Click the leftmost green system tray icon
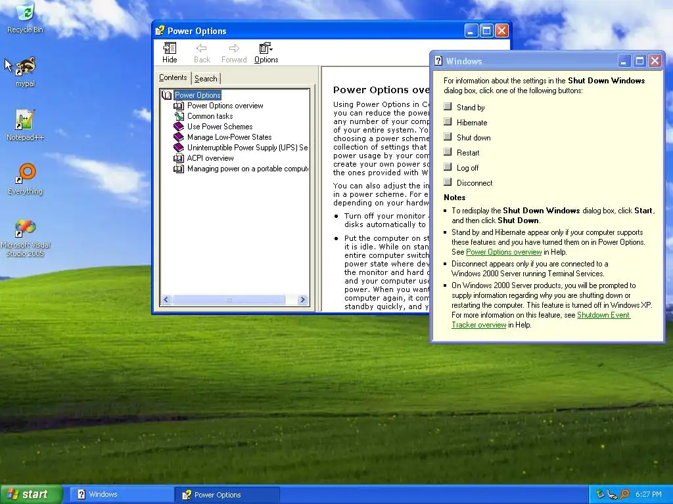The image size is (673, 504). coord(600,494)
